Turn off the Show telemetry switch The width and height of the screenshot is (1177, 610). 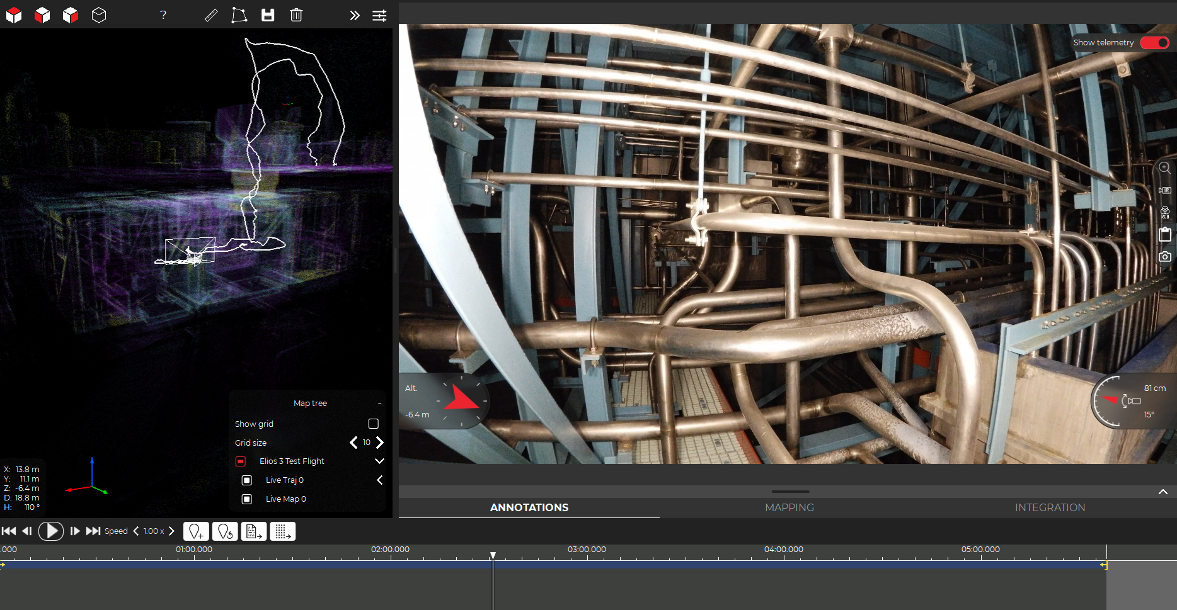coord(1154,43)
